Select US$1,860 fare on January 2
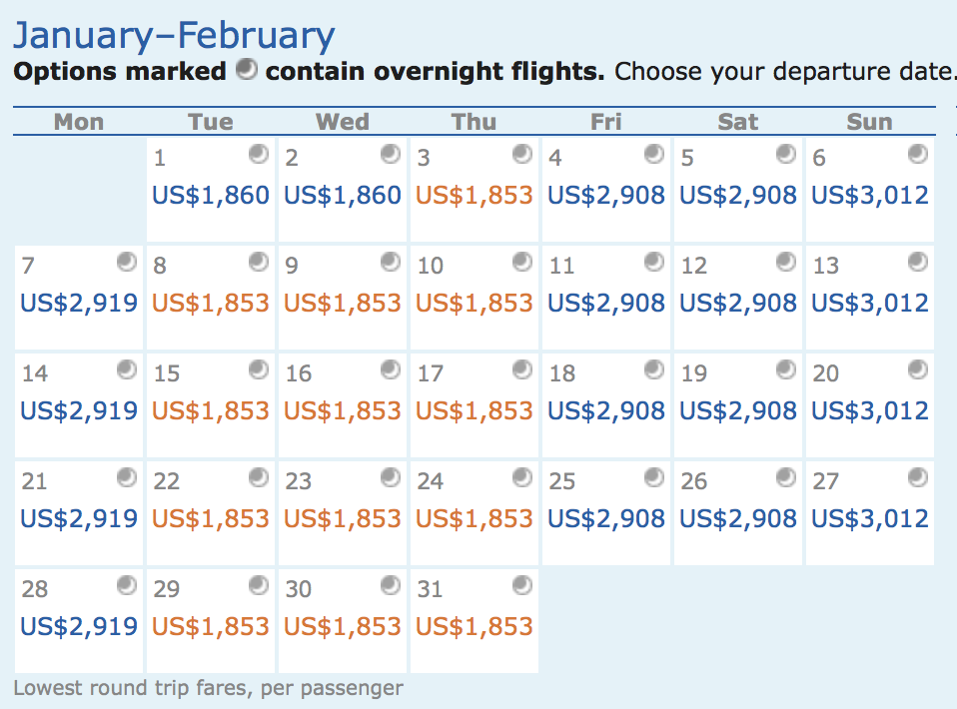 [x=343, y=195]
